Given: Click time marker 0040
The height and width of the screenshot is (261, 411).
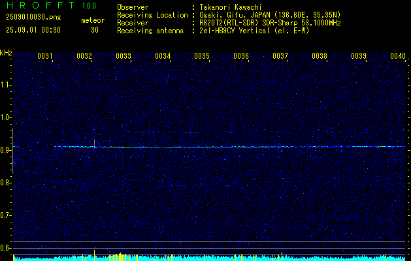Looking at the screenshot, I should (x=398, y=56).
